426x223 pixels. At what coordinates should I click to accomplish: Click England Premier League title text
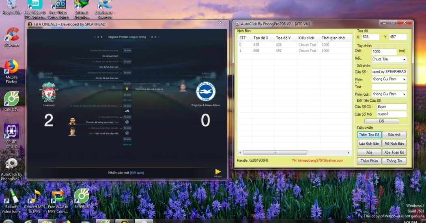pyautogui.click(x=127, y=37)
